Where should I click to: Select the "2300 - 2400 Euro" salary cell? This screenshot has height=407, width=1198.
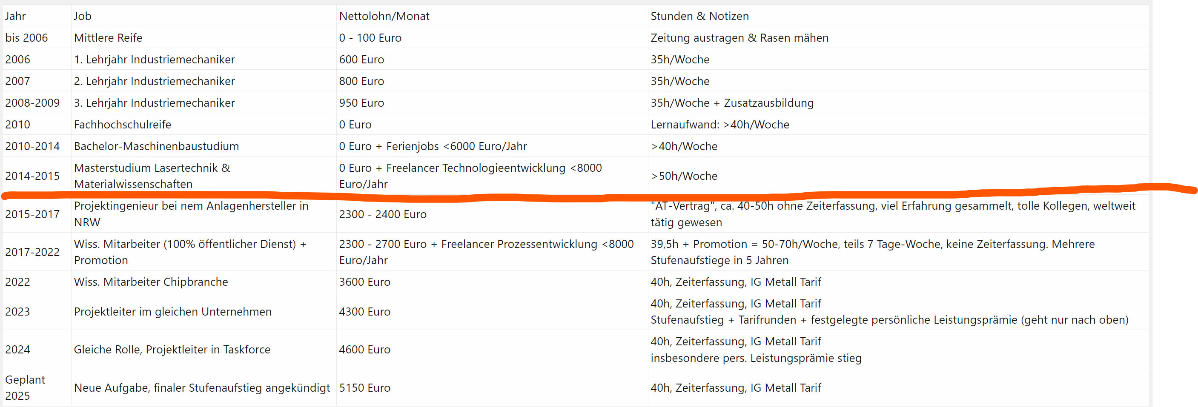[382, 214]
